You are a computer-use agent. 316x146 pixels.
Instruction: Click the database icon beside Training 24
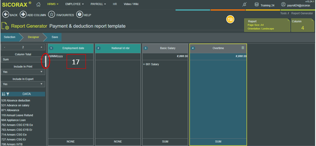(257, 5)
